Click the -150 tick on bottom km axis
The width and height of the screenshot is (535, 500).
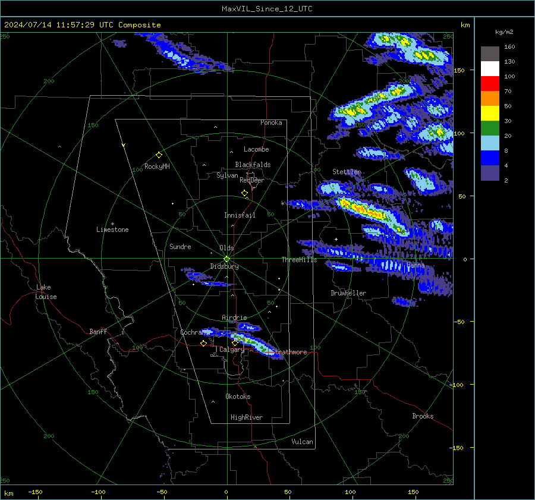pos(35,492)
